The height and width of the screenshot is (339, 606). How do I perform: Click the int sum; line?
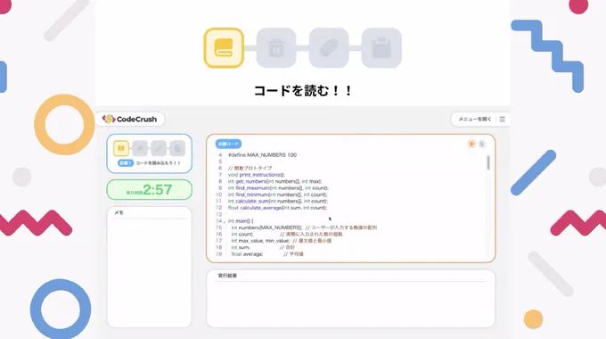click(263, 247)
